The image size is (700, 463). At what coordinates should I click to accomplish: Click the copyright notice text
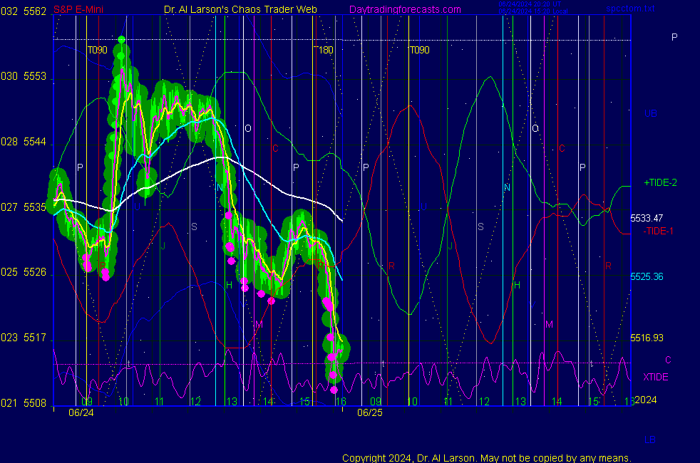(487, 458)
